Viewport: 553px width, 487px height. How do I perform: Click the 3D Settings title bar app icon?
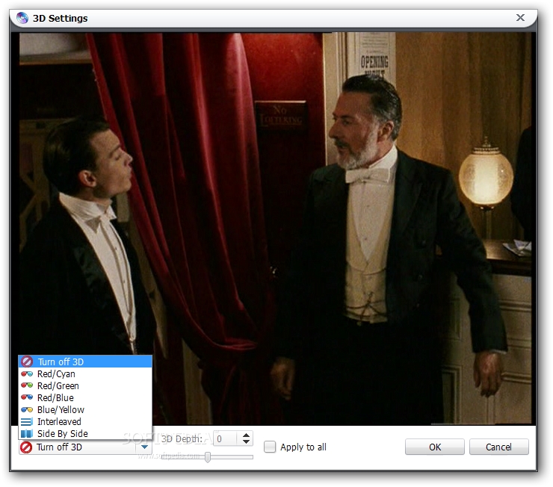point(22,18)
